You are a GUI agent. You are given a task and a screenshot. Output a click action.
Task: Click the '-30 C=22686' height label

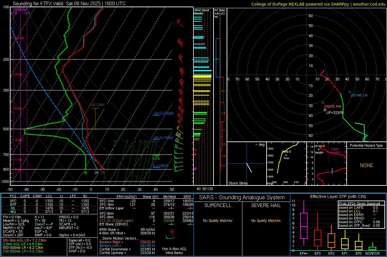click(163, 113)
